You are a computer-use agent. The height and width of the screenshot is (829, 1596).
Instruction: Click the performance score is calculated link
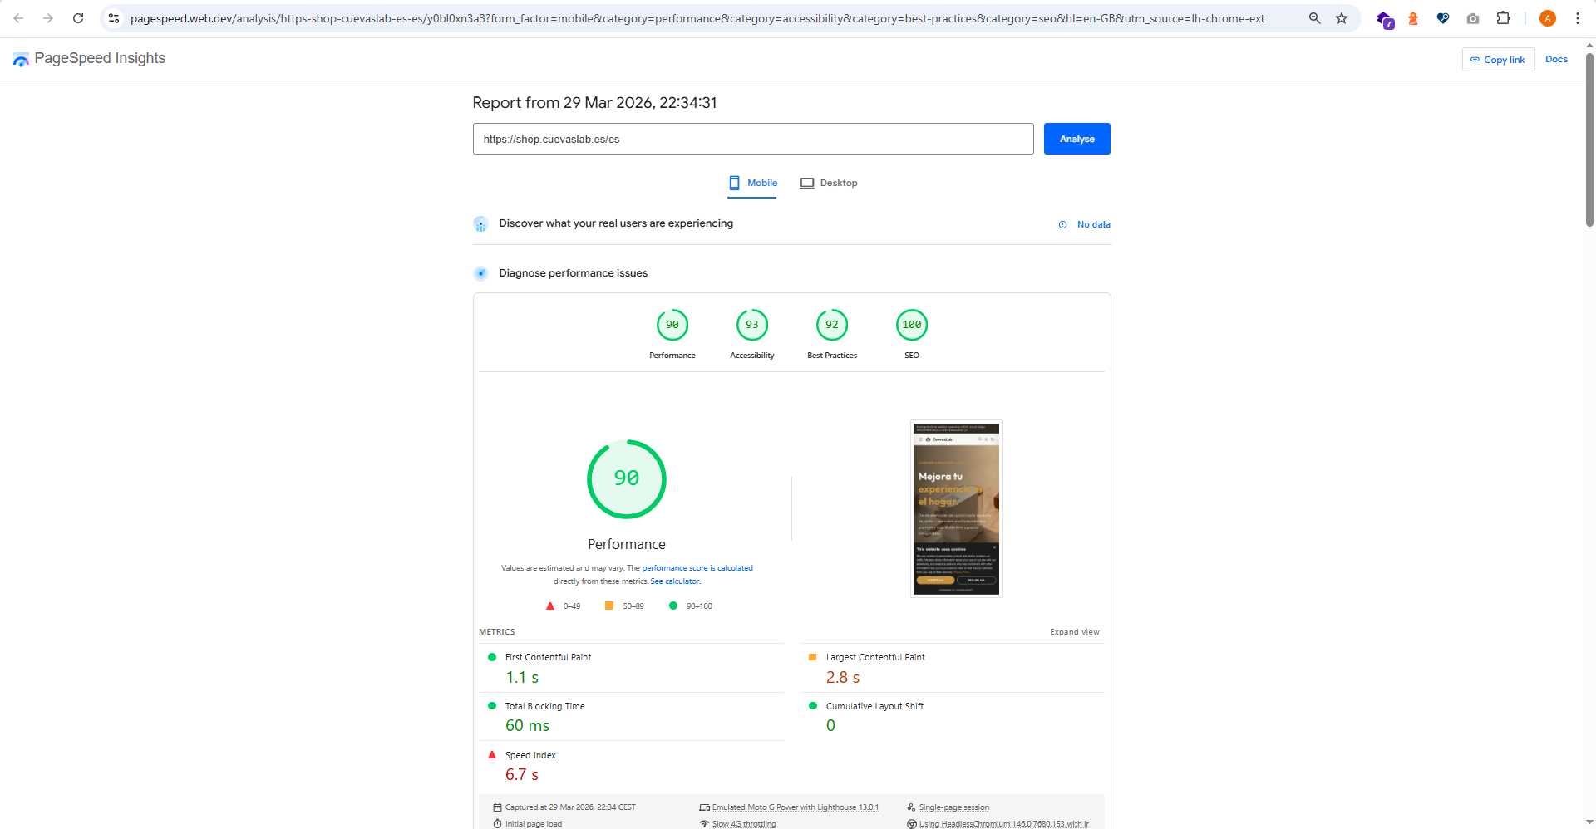tap(697, 567)
